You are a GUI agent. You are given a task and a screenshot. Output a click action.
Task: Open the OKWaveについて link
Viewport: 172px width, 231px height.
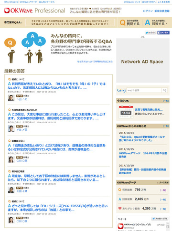[132, 2]
